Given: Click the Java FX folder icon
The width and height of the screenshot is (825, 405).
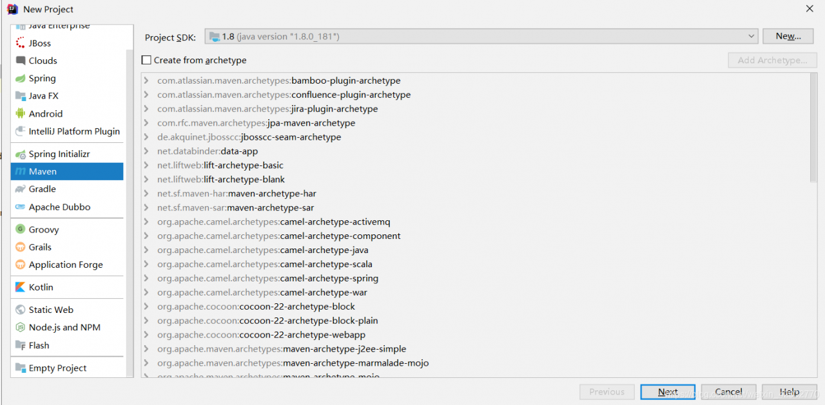Looking at the screenshot, I should 21,96.
